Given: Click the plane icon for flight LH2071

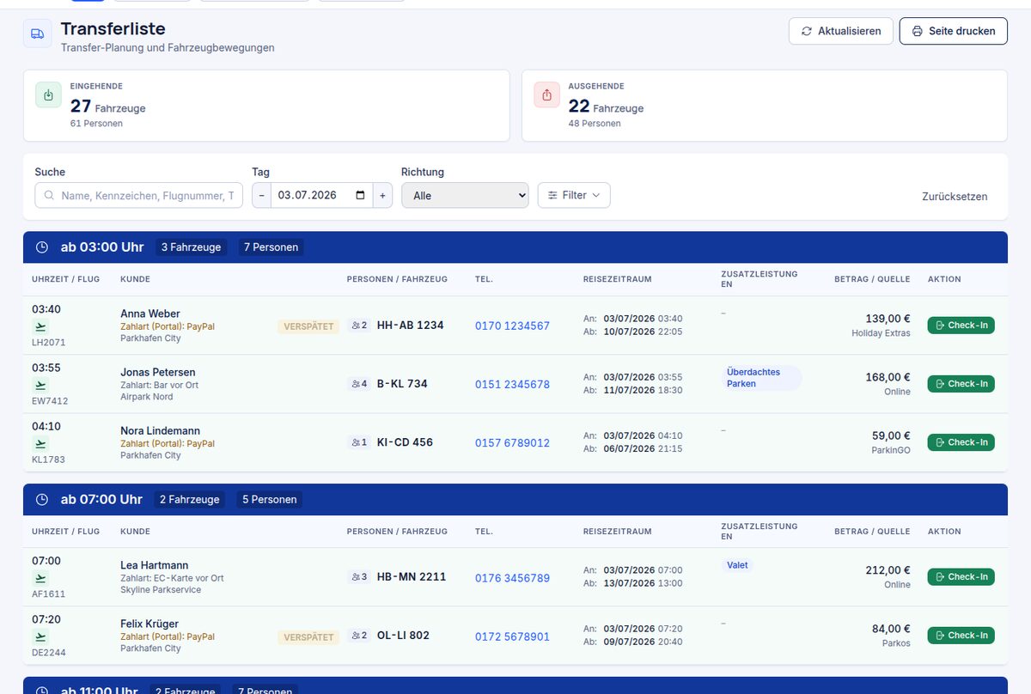Looking at the screenshot, I should (40, 326).
